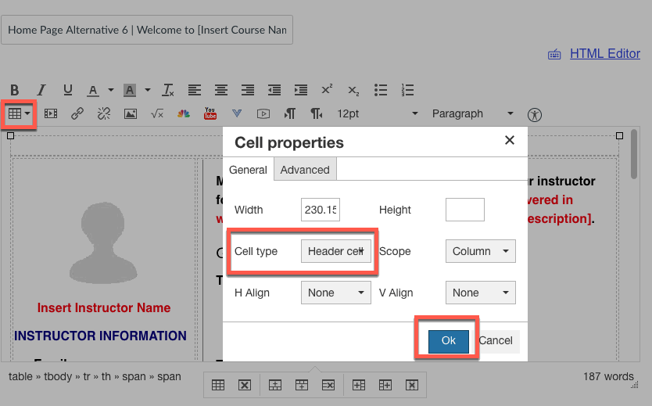Apply superscript formatting
This screenshot has width=652, height=406.
pyautogui.click(x=327, y=89)
